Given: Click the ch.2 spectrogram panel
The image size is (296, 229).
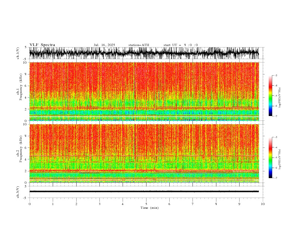Looking at the screenshot, I should click(x=144, y=153).
